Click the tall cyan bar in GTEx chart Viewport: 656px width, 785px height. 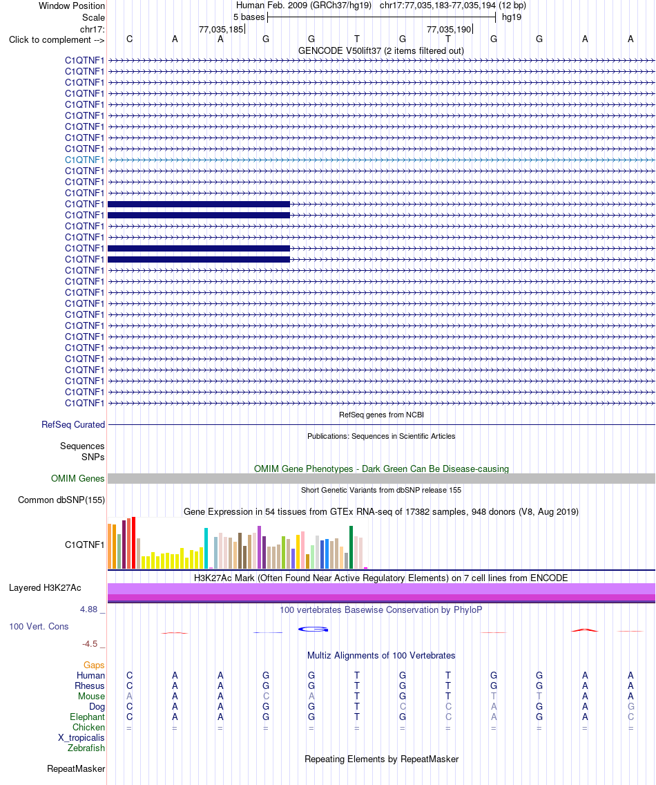[x=206, y=548]
